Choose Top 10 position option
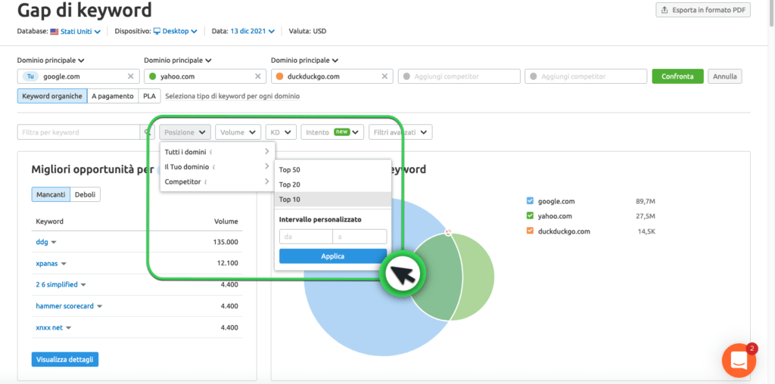The image size is (775, 384). click(333, 200)
